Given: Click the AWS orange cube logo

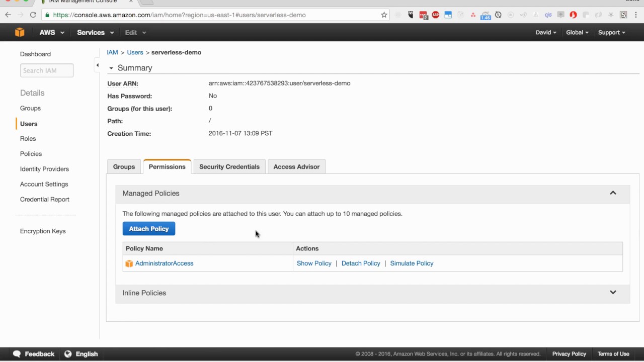Looking at the screenshot, I should click(20, 32).
